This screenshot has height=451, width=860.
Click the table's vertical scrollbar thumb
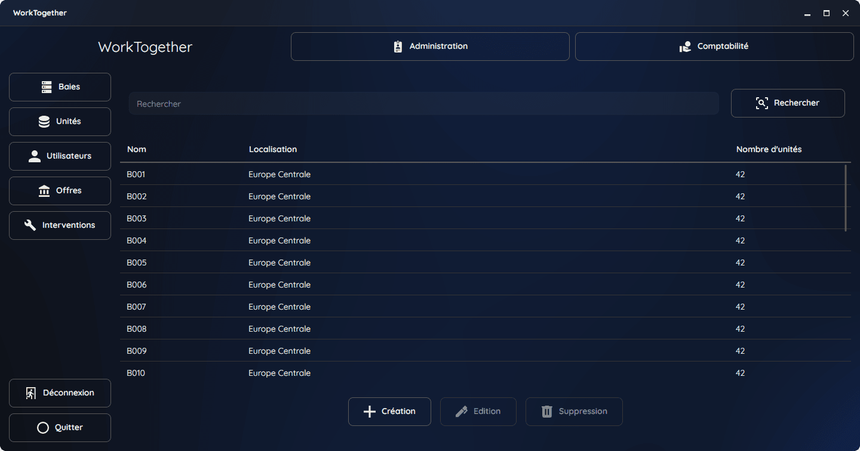(846, 198)
